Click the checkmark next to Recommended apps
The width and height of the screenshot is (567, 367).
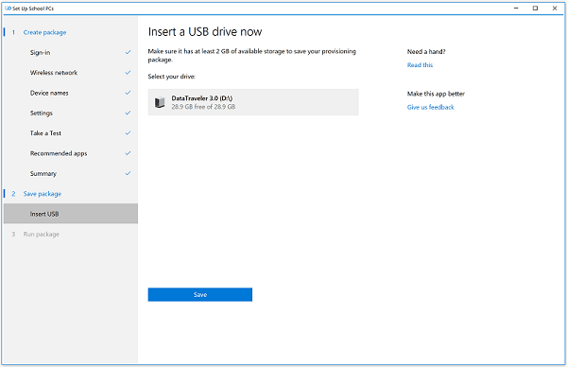pos(128,153)
